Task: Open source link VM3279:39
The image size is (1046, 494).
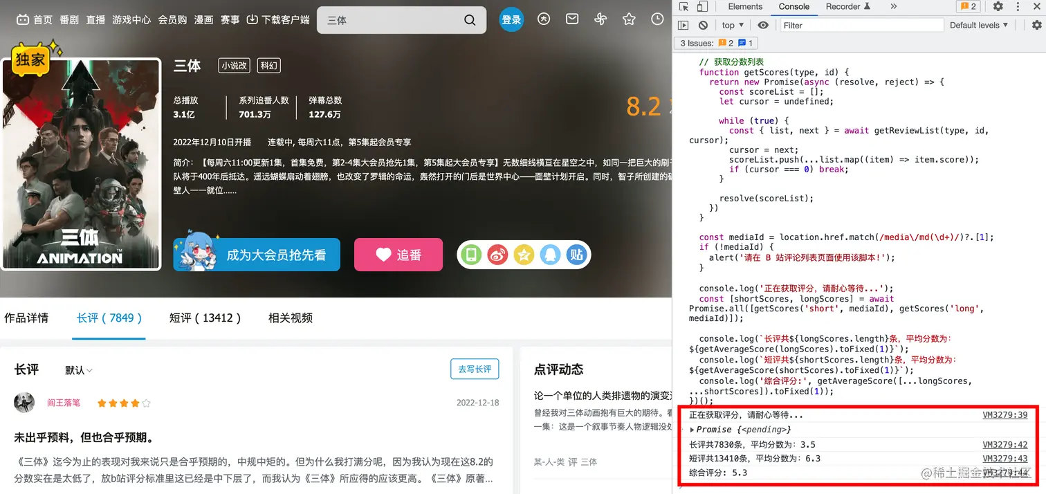Action: [x=1004, y=415]
